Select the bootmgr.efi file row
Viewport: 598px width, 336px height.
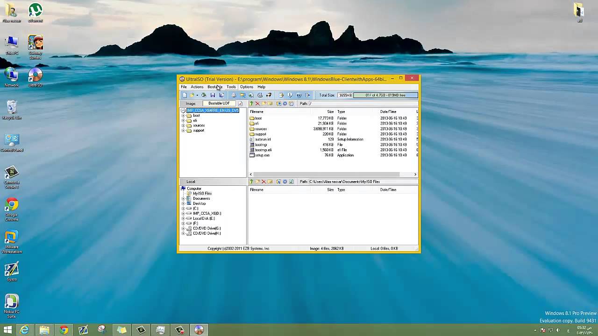[x=333, y=150]
